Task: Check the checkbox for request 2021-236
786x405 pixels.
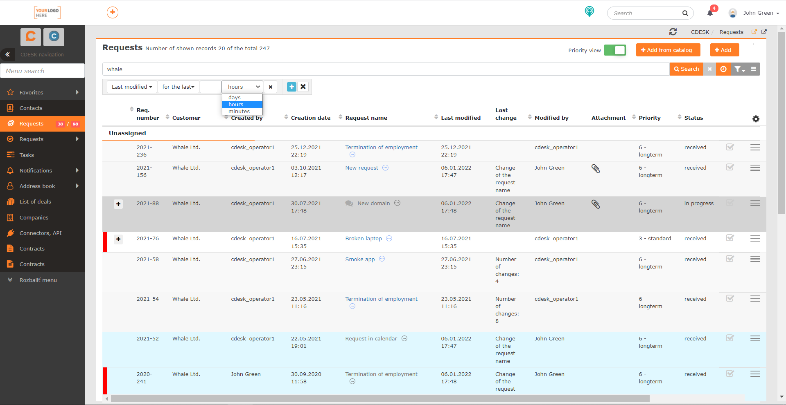Action: coord(730,147)
